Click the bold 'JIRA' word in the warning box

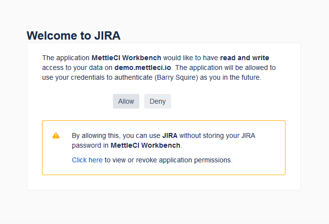170,135
